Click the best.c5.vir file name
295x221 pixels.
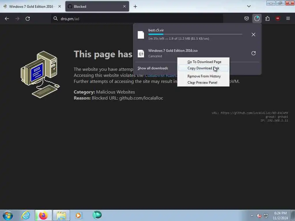(156, 30)
